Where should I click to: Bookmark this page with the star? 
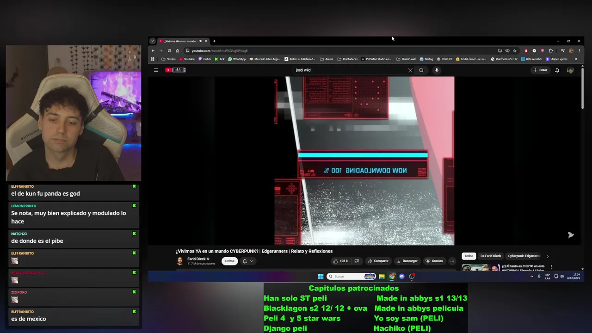pyautogui.click(x=515, y=51)
